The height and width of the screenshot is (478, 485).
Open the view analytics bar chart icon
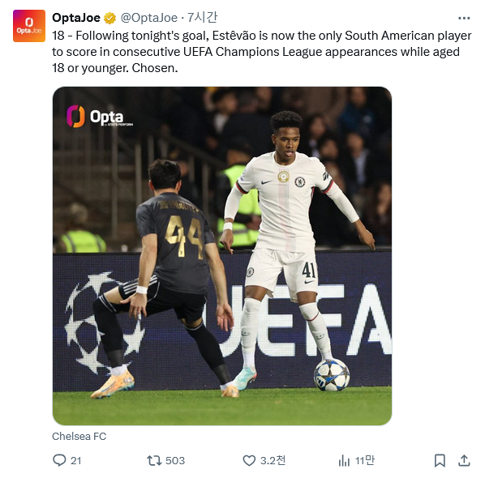point(344,460)
